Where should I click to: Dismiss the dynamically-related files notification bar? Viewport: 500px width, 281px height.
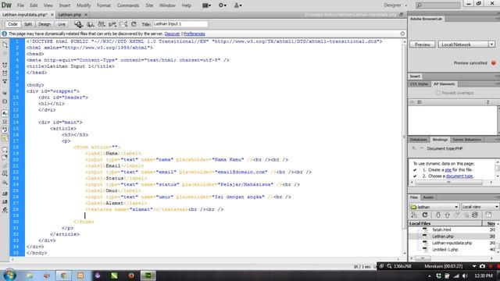(x=402, y=34)
